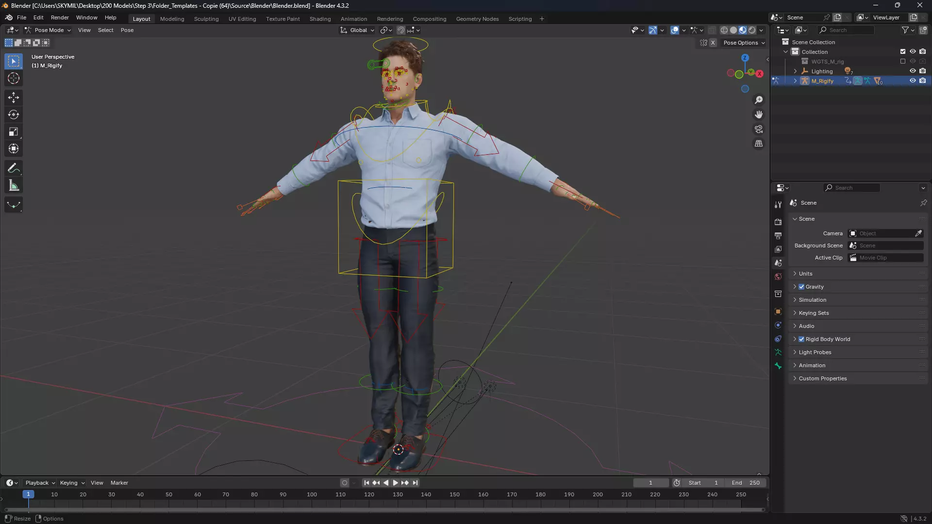Open the Pose menu in viewport header
This screenshot has width=932, height=524.
point(127,30)
